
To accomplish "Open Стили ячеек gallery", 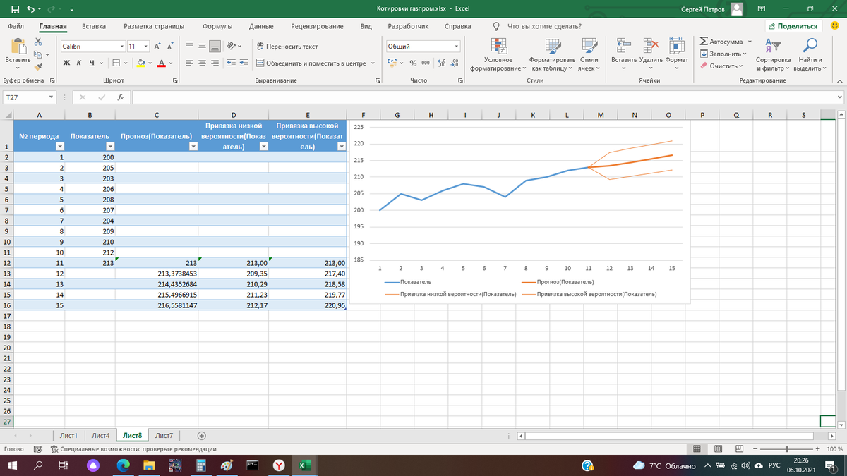I will 589,54.
